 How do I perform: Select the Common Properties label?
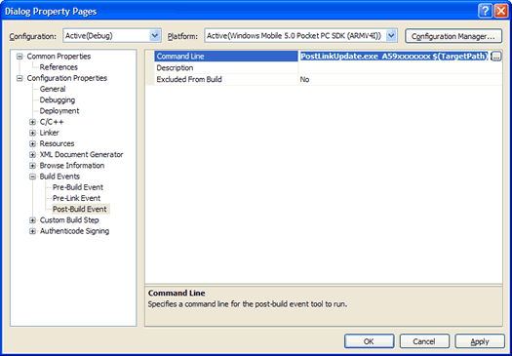pos(59,57)
